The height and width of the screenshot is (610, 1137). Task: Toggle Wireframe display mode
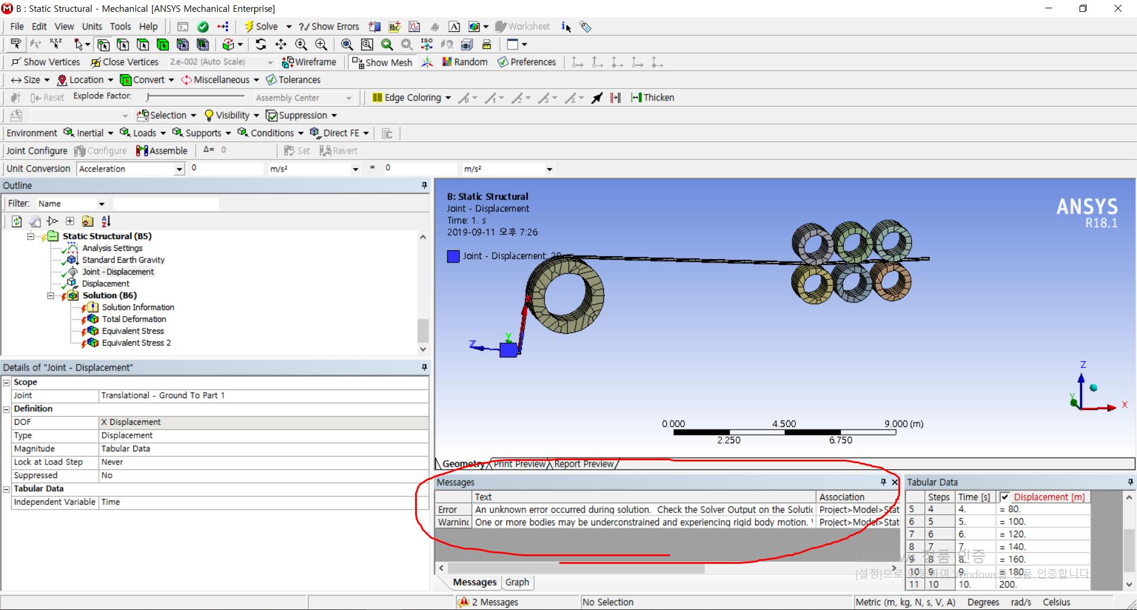309,62
